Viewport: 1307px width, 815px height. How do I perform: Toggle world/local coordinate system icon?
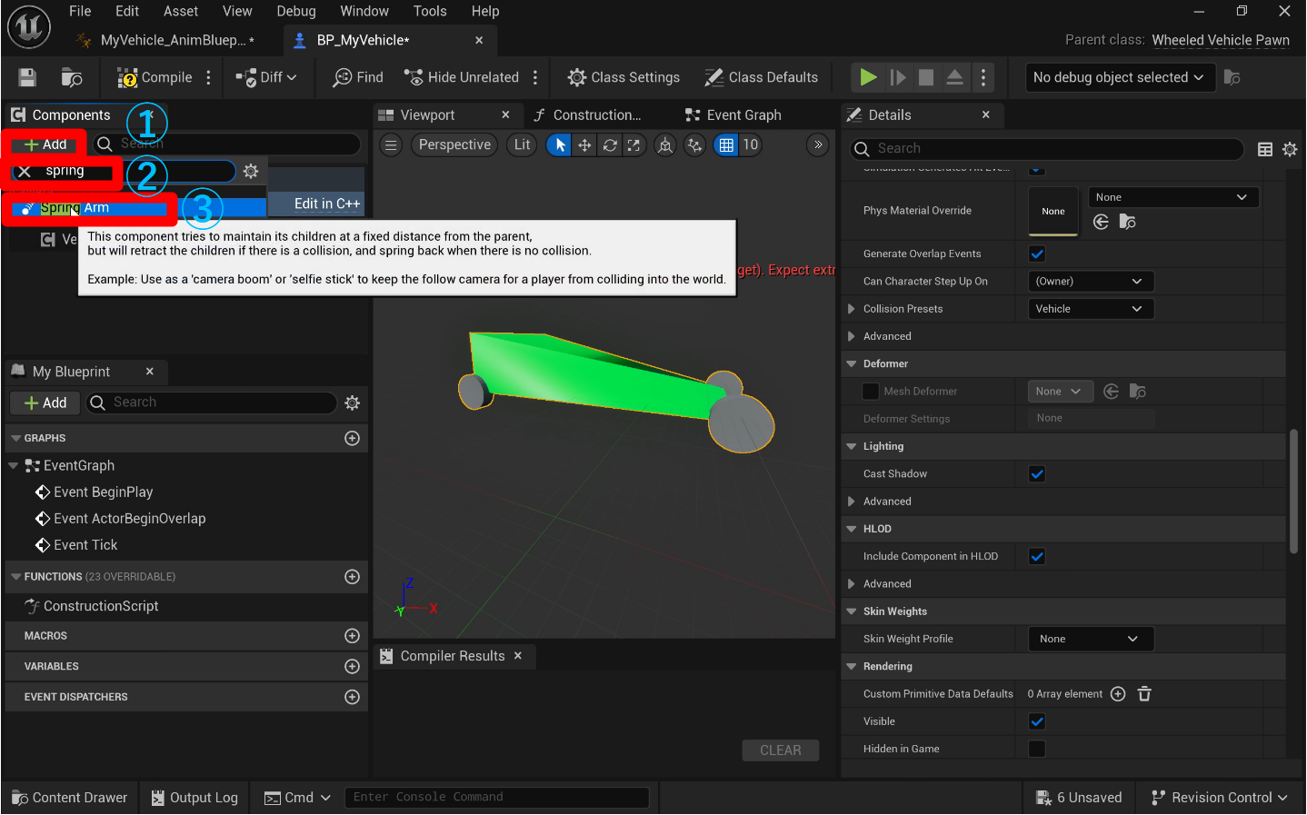tap(665, 145)
